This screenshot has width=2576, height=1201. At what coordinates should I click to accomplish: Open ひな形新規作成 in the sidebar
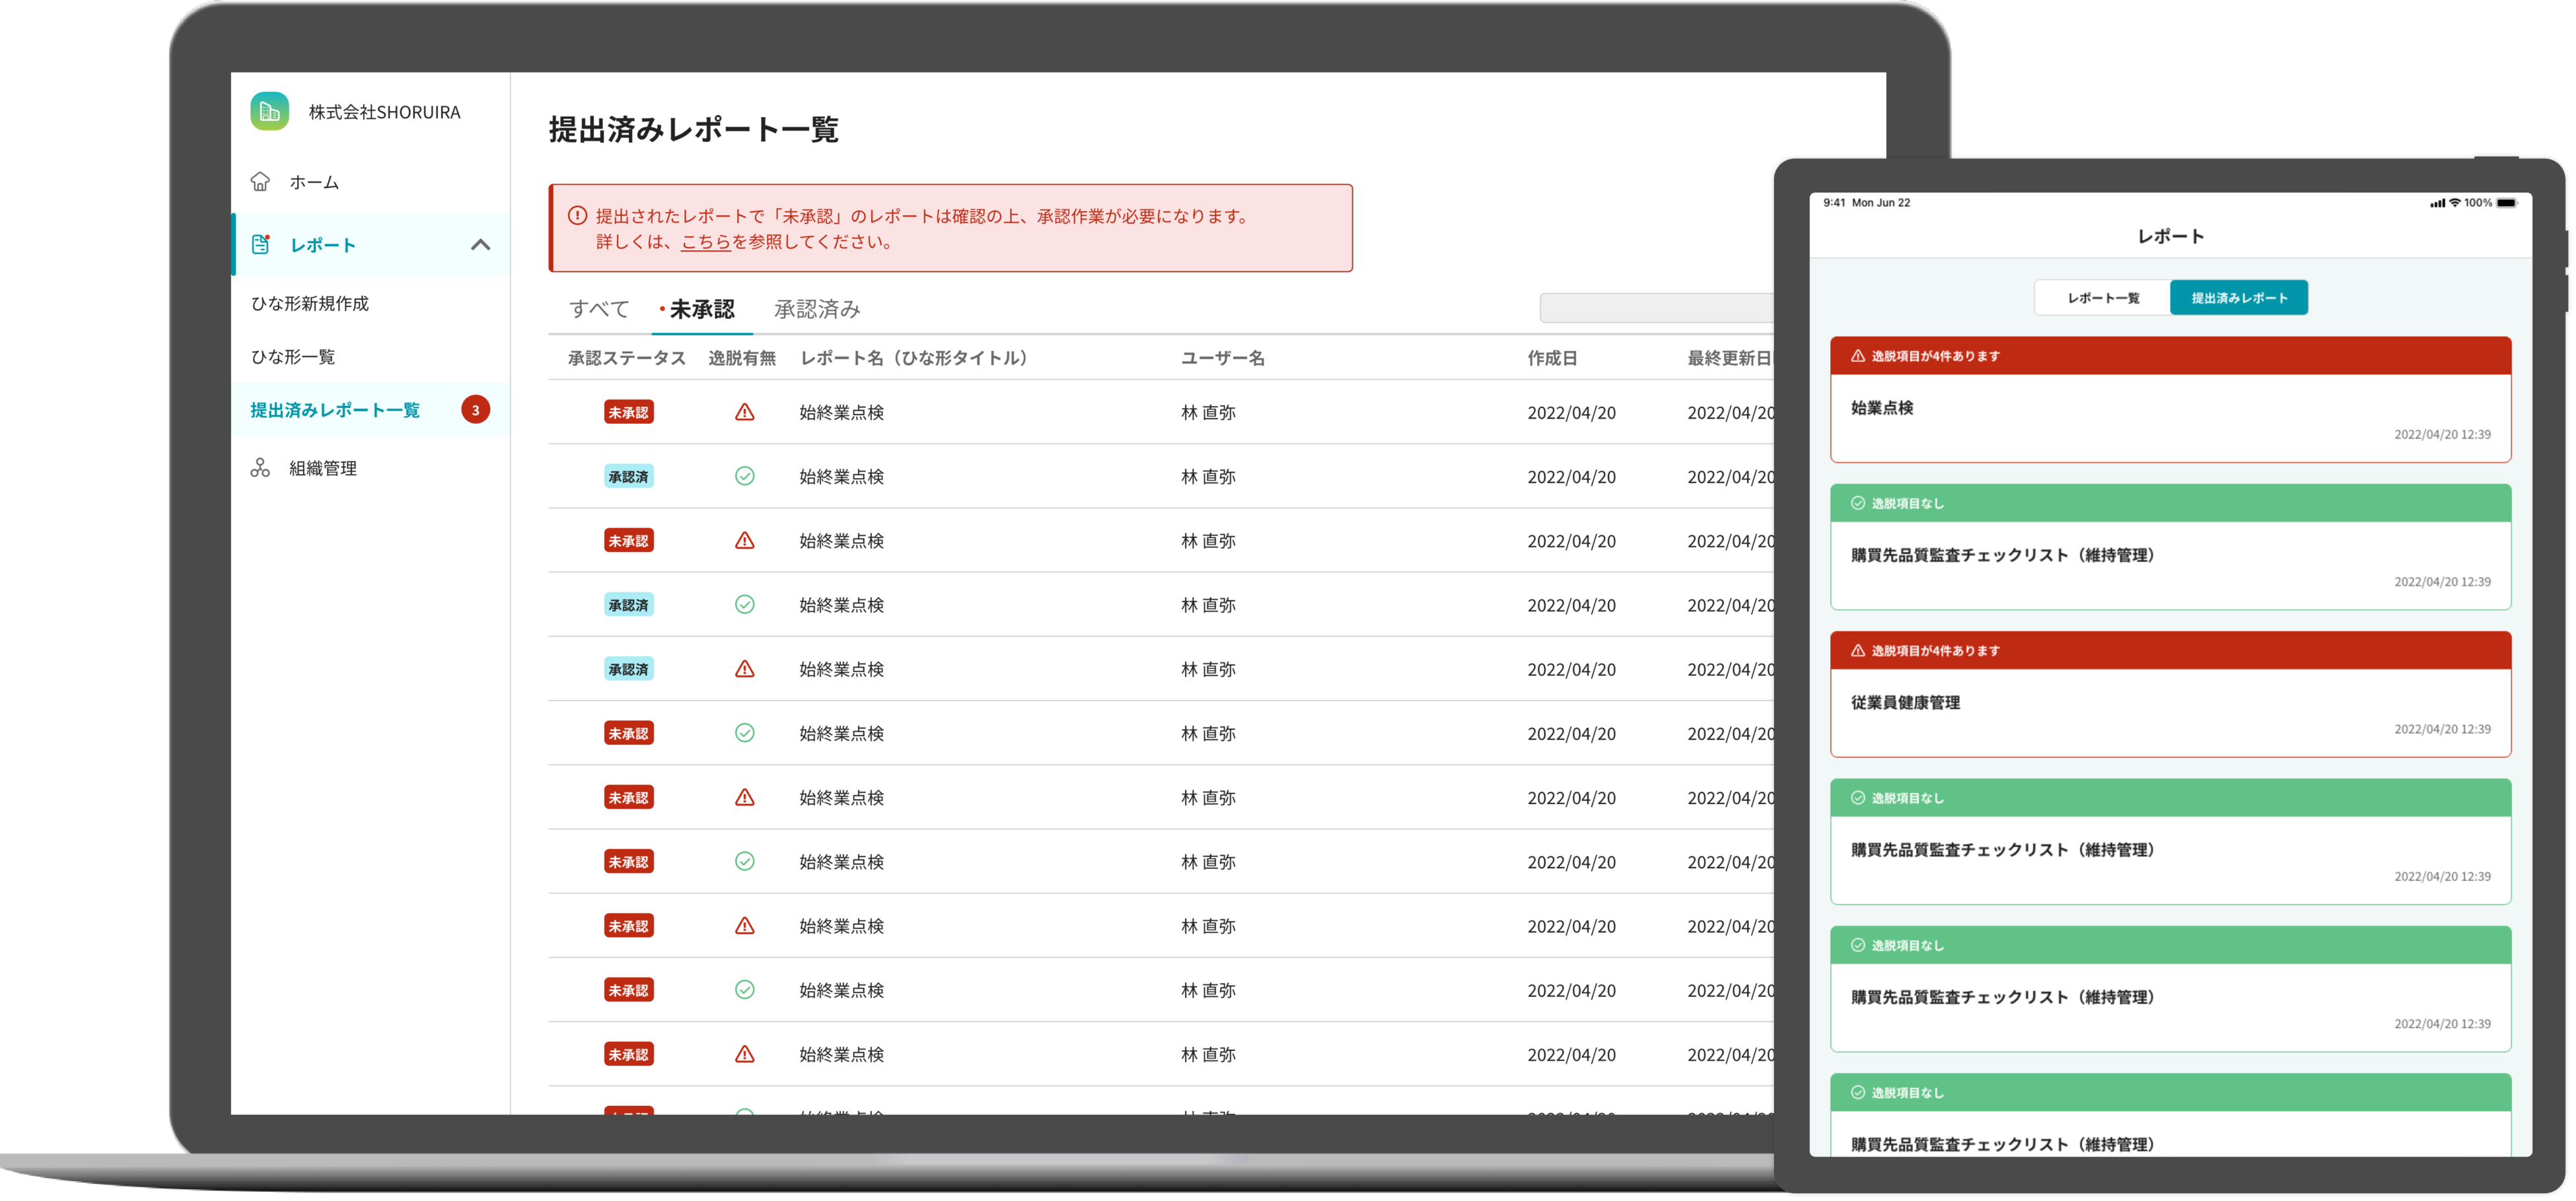pyautogui.click(x=309, y=303)
